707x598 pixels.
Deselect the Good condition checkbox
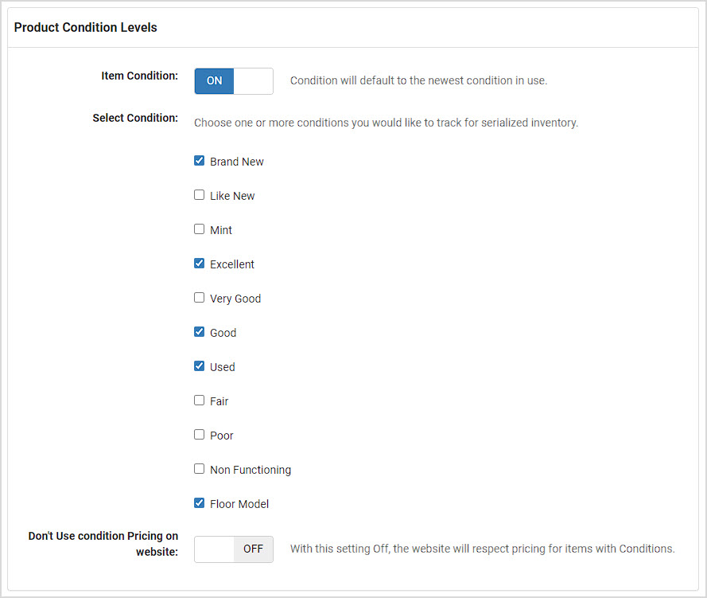[x=200, y=332]
